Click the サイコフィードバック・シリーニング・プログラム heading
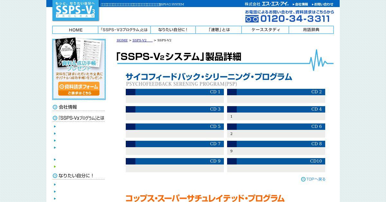The width and height of the screenshot is (386, 202). (x=209, y=77)
